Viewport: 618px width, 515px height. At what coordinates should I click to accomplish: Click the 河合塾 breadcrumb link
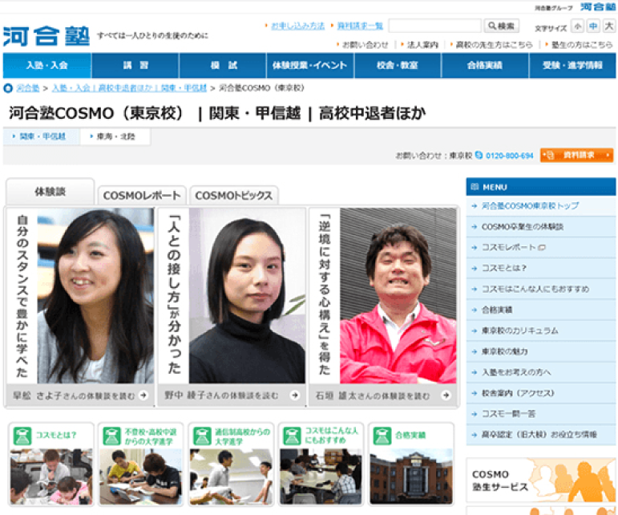(x=27, y=88)
